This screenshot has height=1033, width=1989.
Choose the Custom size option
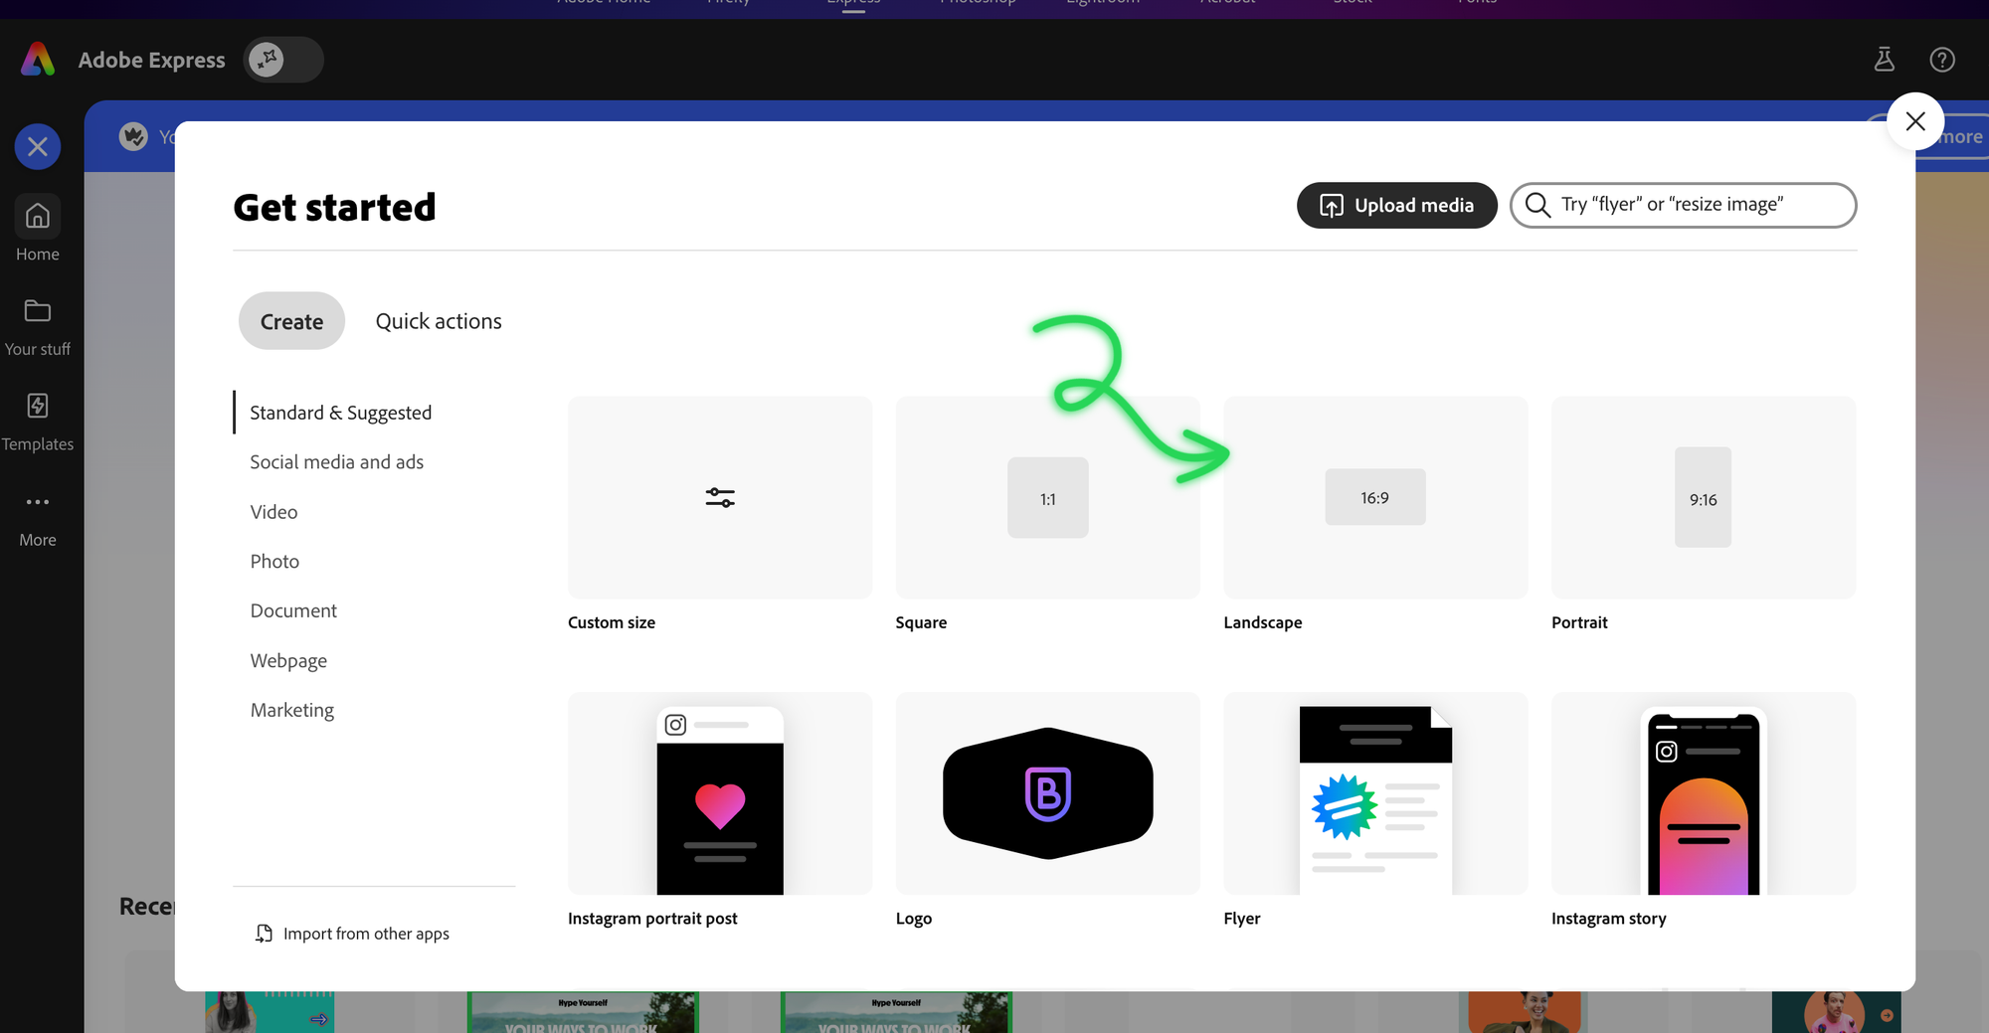[x=719, y=497]
